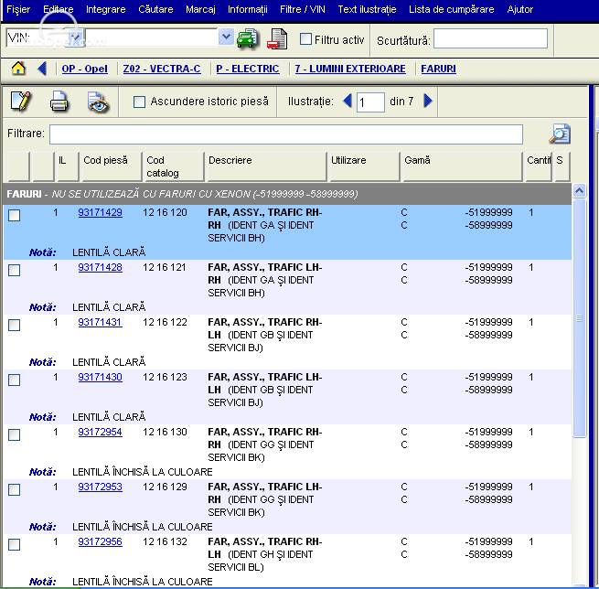Open the Editare menu
The height and width of the screenshot is (589, 599).
[x=58, y=9]
